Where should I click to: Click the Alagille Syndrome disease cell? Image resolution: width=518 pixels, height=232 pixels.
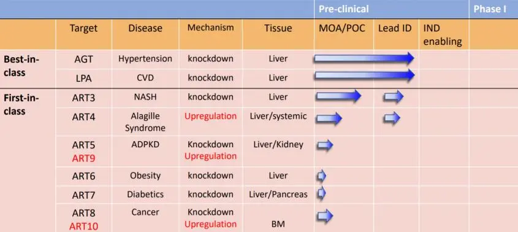click(145, 122)
